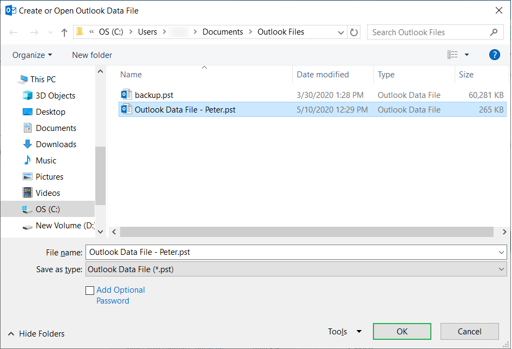
Task: Click OS (C:) in the address breadcrumb
Action: (111, 32)
